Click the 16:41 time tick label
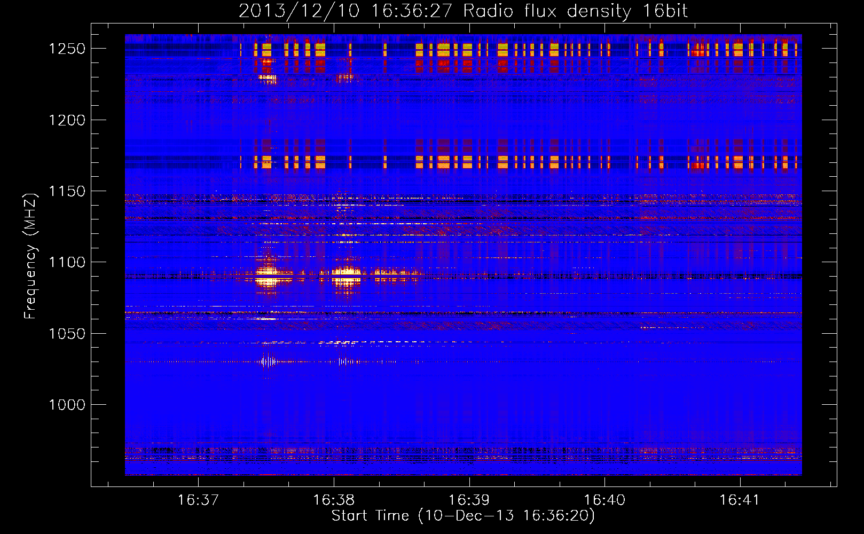This screenshot has height=534, width=864. [740, 500]
